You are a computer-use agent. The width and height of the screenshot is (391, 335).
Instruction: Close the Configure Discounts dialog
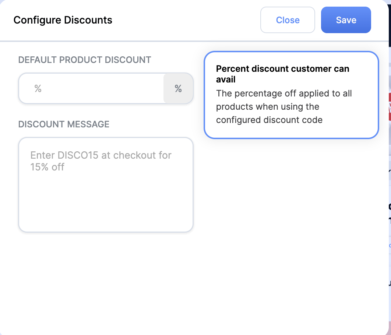288,20
